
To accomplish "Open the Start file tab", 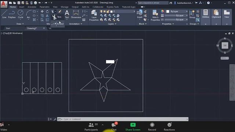I will point(8,28).
